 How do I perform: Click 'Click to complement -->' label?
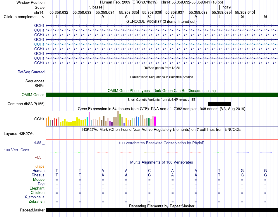(x=24, y=17)
